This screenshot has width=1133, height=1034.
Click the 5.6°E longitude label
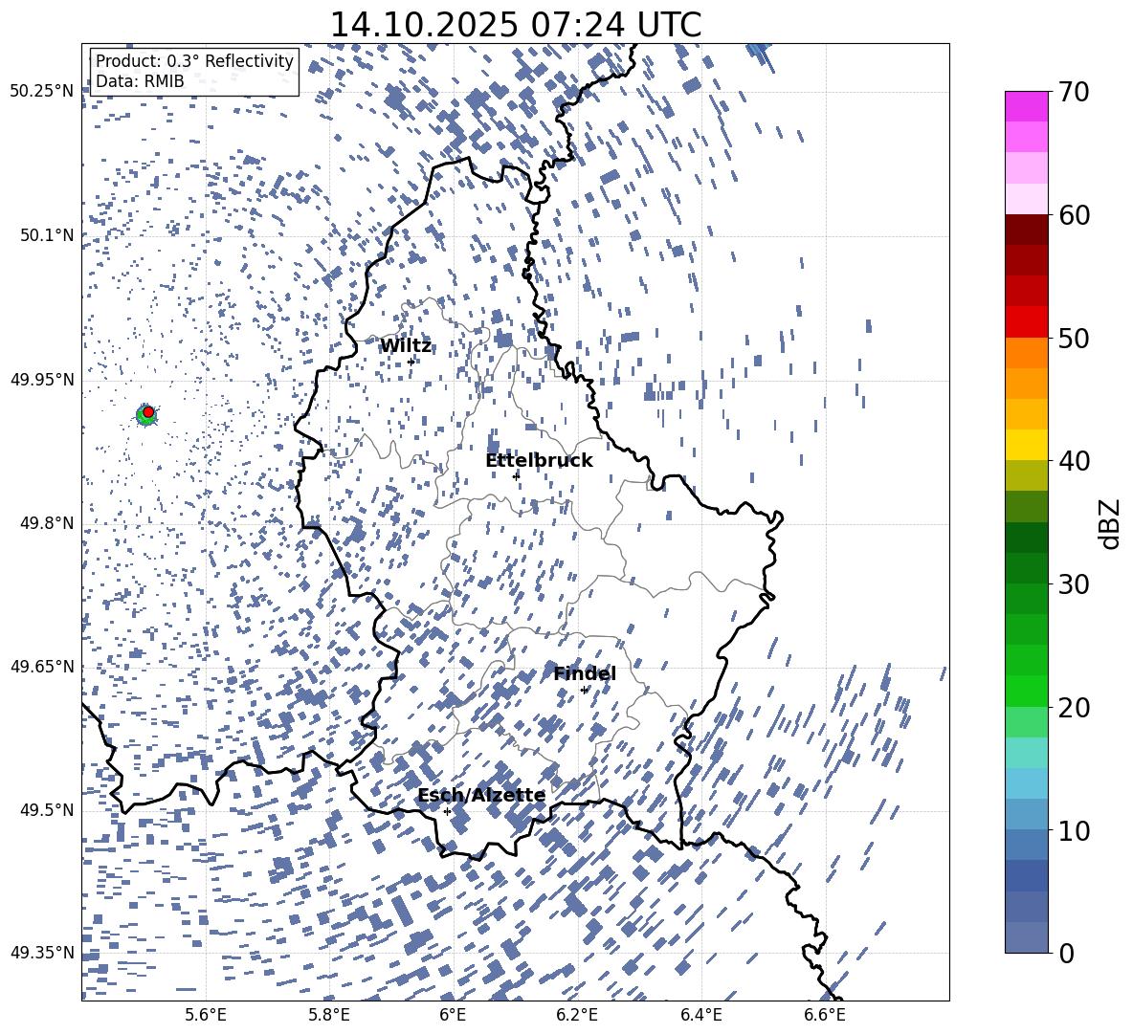pos(205,1015)
